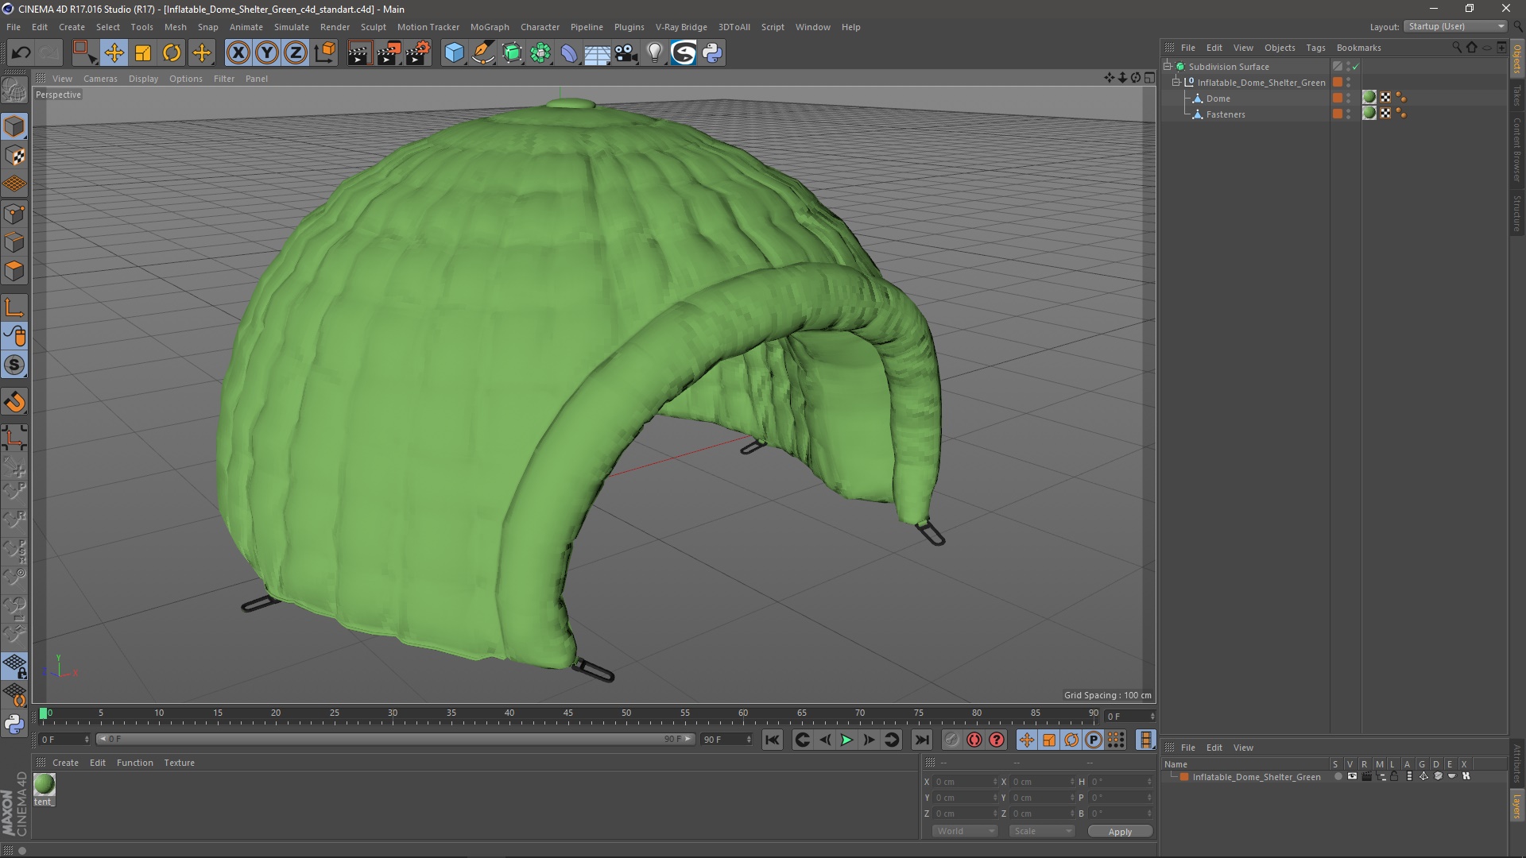Select the Scale tool
1526x858 pixels.
[143, 53]
